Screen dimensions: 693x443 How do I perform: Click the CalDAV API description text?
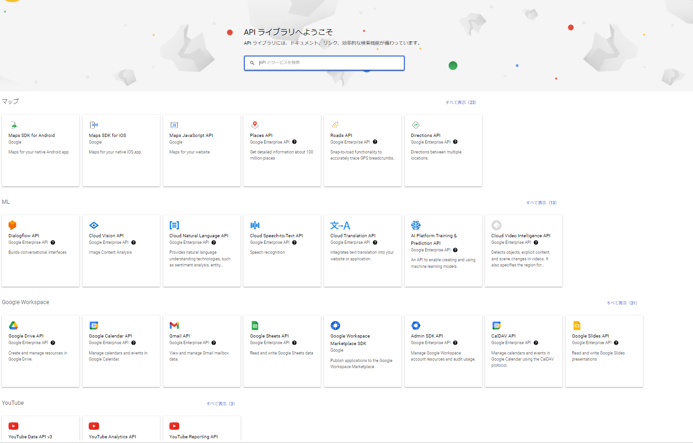coord(523,359)
